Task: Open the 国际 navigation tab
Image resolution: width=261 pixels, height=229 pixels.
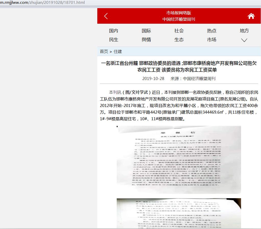Action: [x=146, y=31]
